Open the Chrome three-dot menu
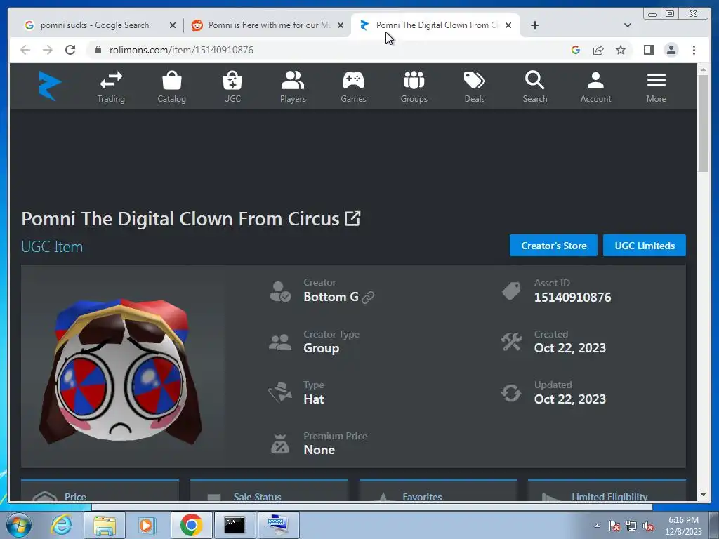The height and width of the screenshot is (539, 719). [x=694, y=50]
